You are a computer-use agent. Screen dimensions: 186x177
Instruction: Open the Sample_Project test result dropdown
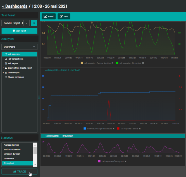[26, 23]
